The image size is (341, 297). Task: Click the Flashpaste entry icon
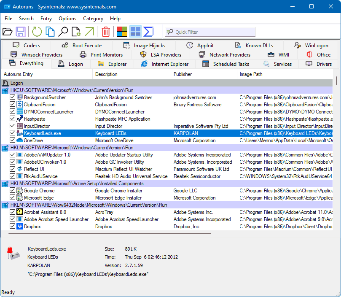pos(20,119)
